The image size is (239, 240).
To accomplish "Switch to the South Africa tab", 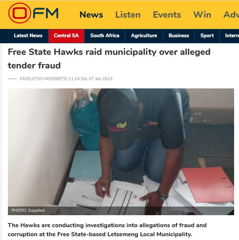I will pos(105,36).
